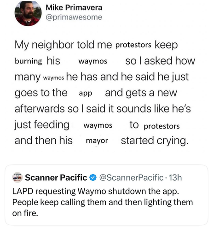Click the blue verified badge
The height and width of the screenshot is (229, 213).
click(x=93, y=177)
